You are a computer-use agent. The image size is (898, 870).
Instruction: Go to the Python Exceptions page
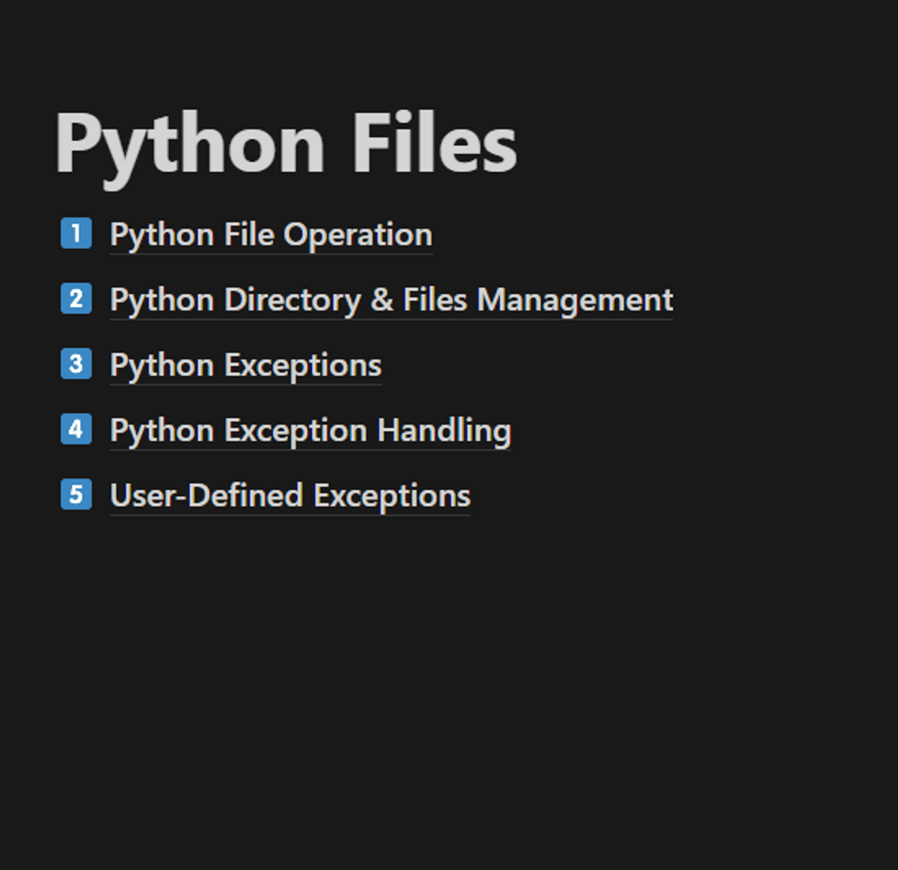pos(245,366)
